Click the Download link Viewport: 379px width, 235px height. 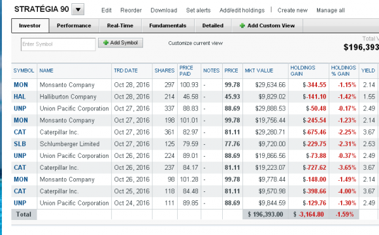(164, 10)
